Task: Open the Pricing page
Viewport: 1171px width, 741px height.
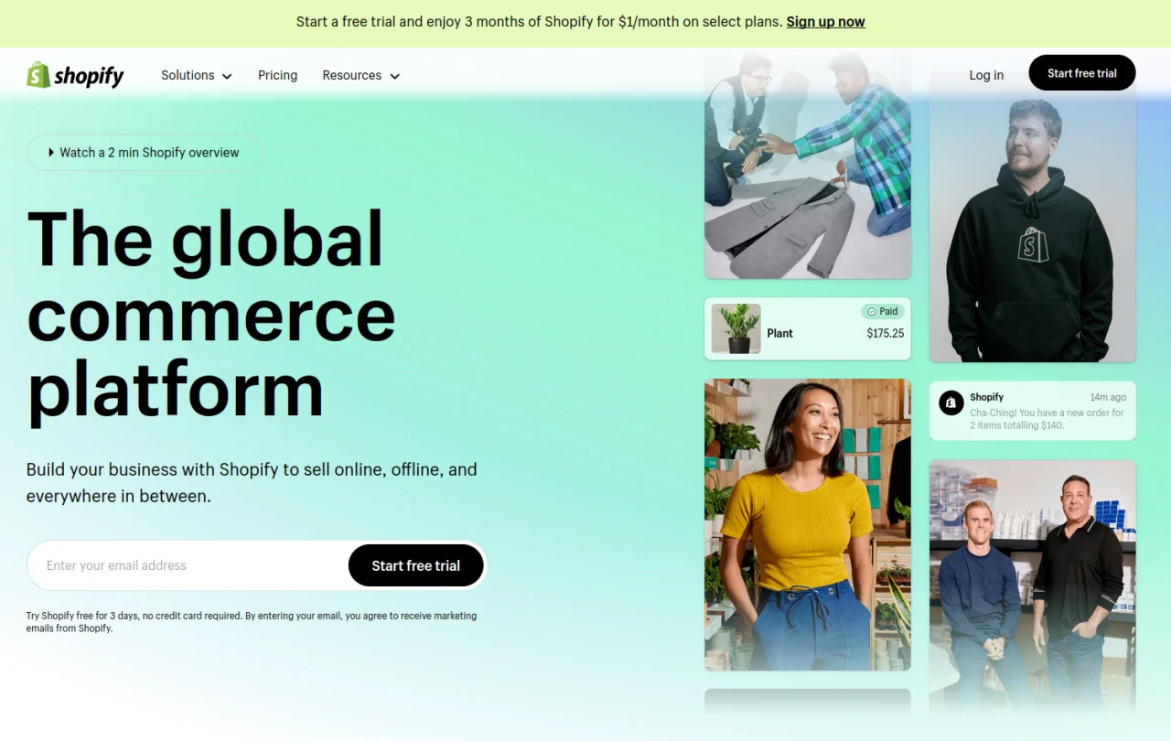Action: 277,75
